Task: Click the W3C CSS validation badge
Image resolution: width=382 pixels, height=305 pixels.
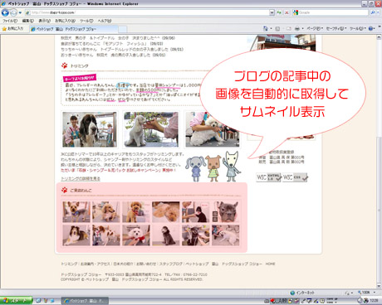Action: point(295,177)
